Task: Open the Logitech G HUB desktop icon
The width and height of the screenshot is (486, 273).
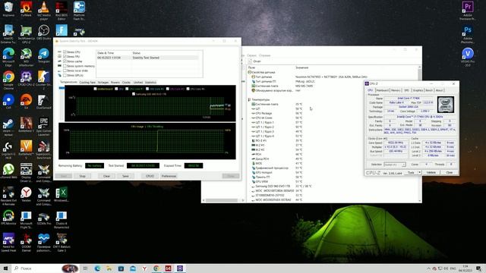Action: coord(8,149)
